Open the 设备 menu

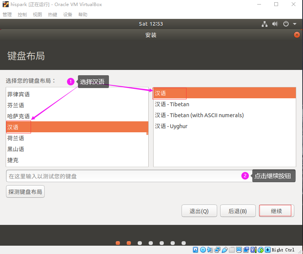pyautogui.click(x=68, y=14)
